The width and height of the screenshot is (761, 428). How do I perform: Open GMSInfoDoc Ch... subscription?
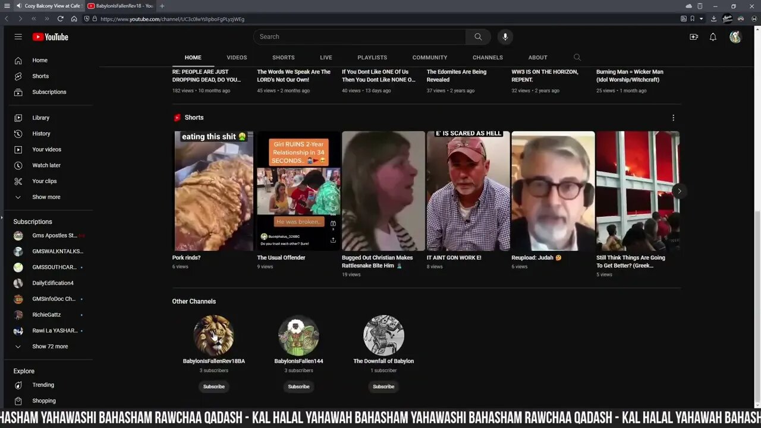pyautogui.click(x=48, y=299)
